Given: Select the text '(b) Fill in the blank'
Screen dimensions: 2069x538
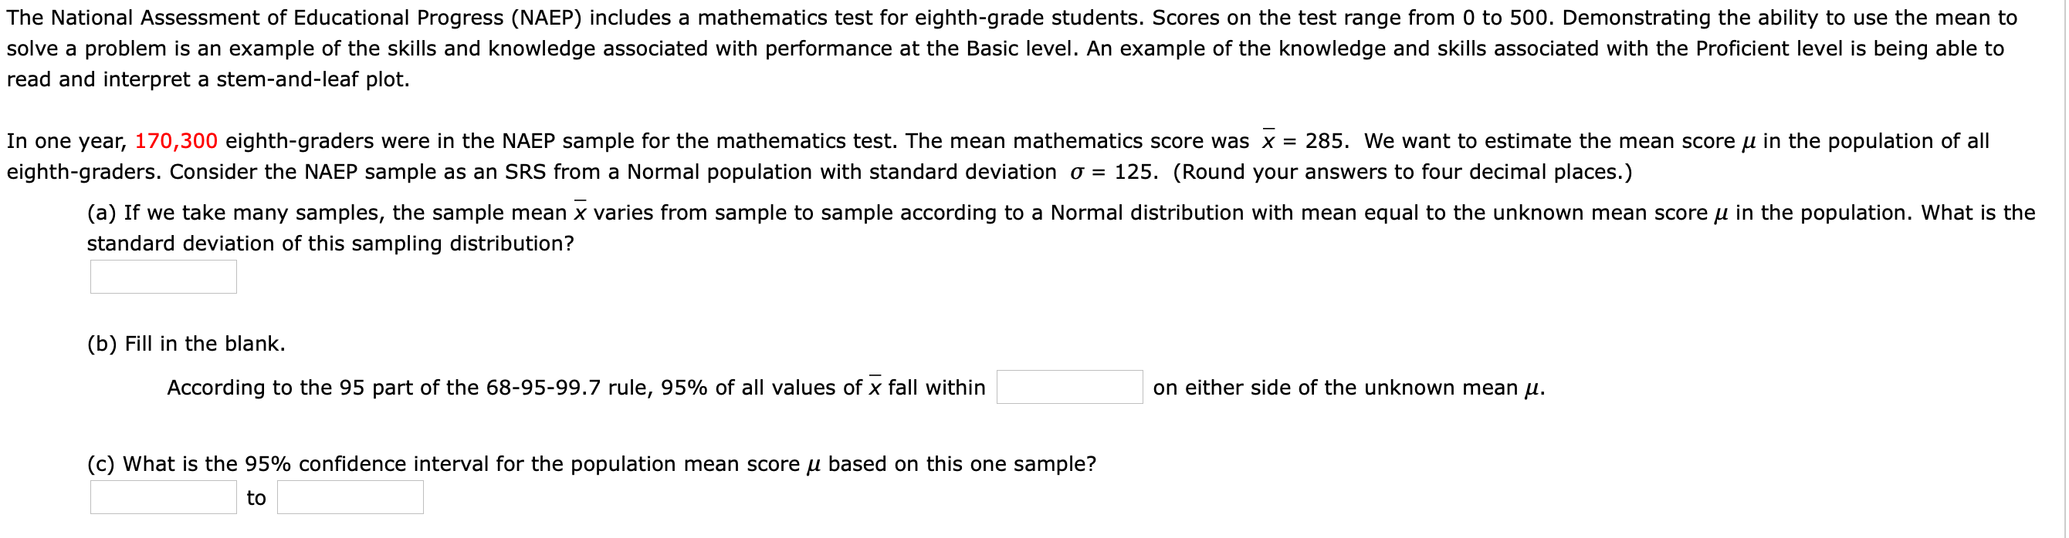Looking at the screenshot, I should click(x=186, y=343).
